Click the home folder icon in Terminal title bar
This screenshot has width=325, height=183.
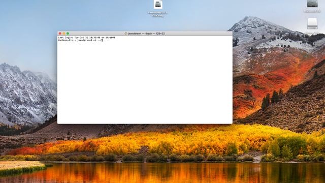[x=126, y=34]
